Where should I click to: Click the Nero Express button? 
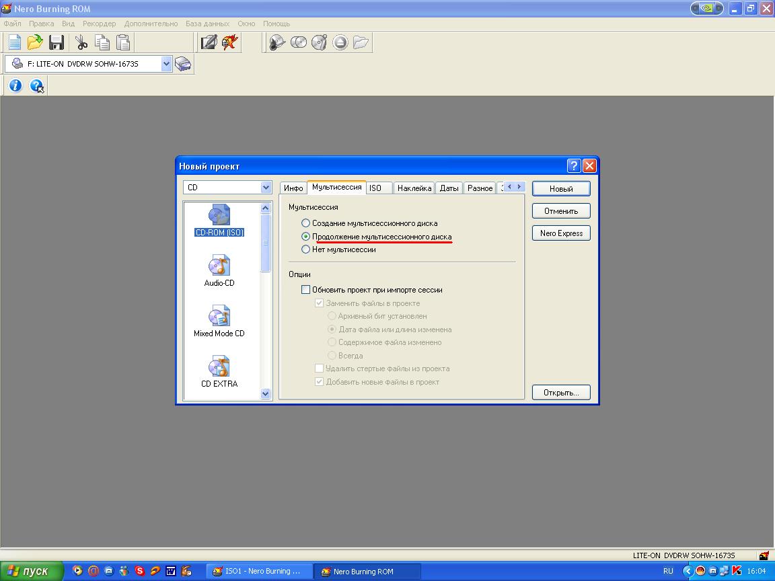(561, 233)
